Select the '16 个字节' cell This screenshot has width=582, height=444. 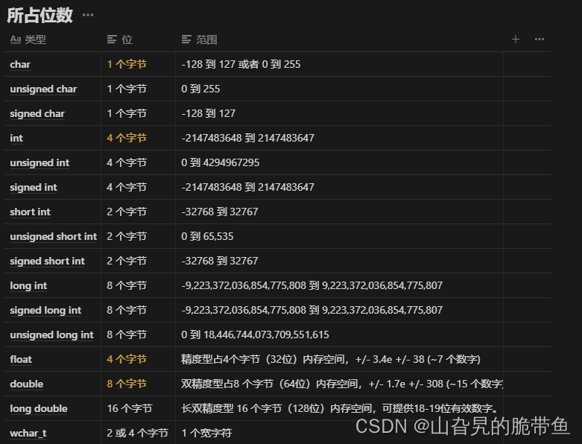pyautogui.click(x=138, y=408)
